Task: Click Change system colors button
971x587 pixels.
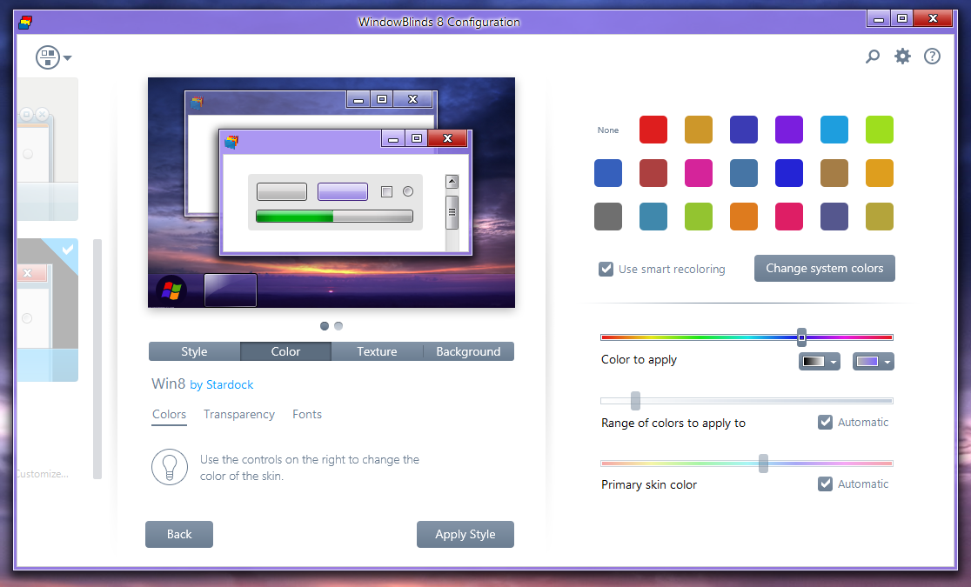Action: pyautogui.click(x=824, y=268)
